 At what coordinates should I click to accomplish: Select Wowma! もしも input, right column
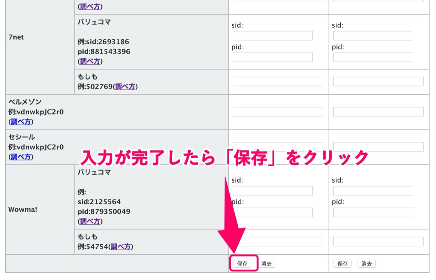click(x=378, y=242)
